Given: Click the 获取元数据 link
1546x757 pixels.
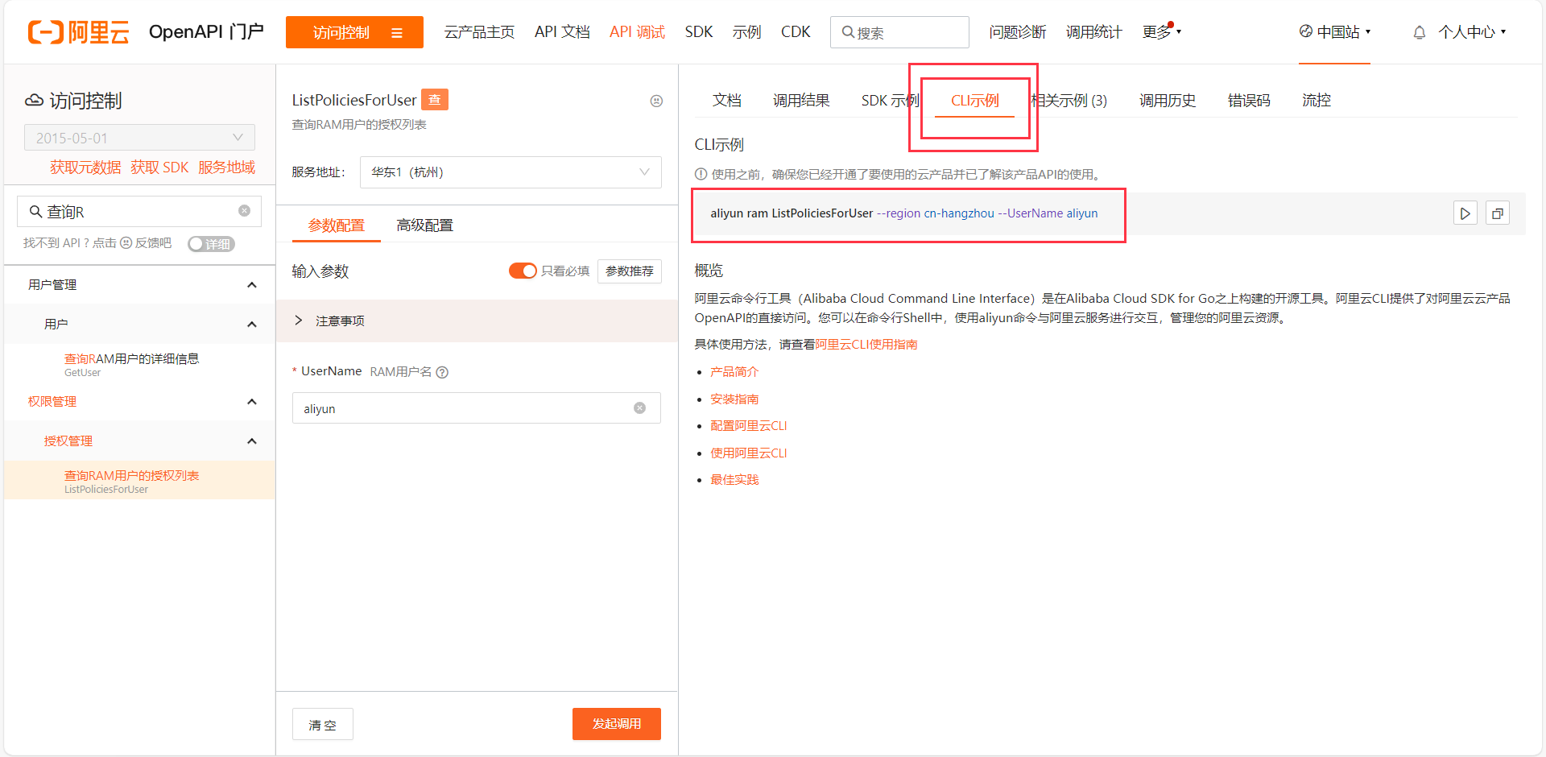Looking at the screenshot, I should pyautogui.click(x=85, y=168).
